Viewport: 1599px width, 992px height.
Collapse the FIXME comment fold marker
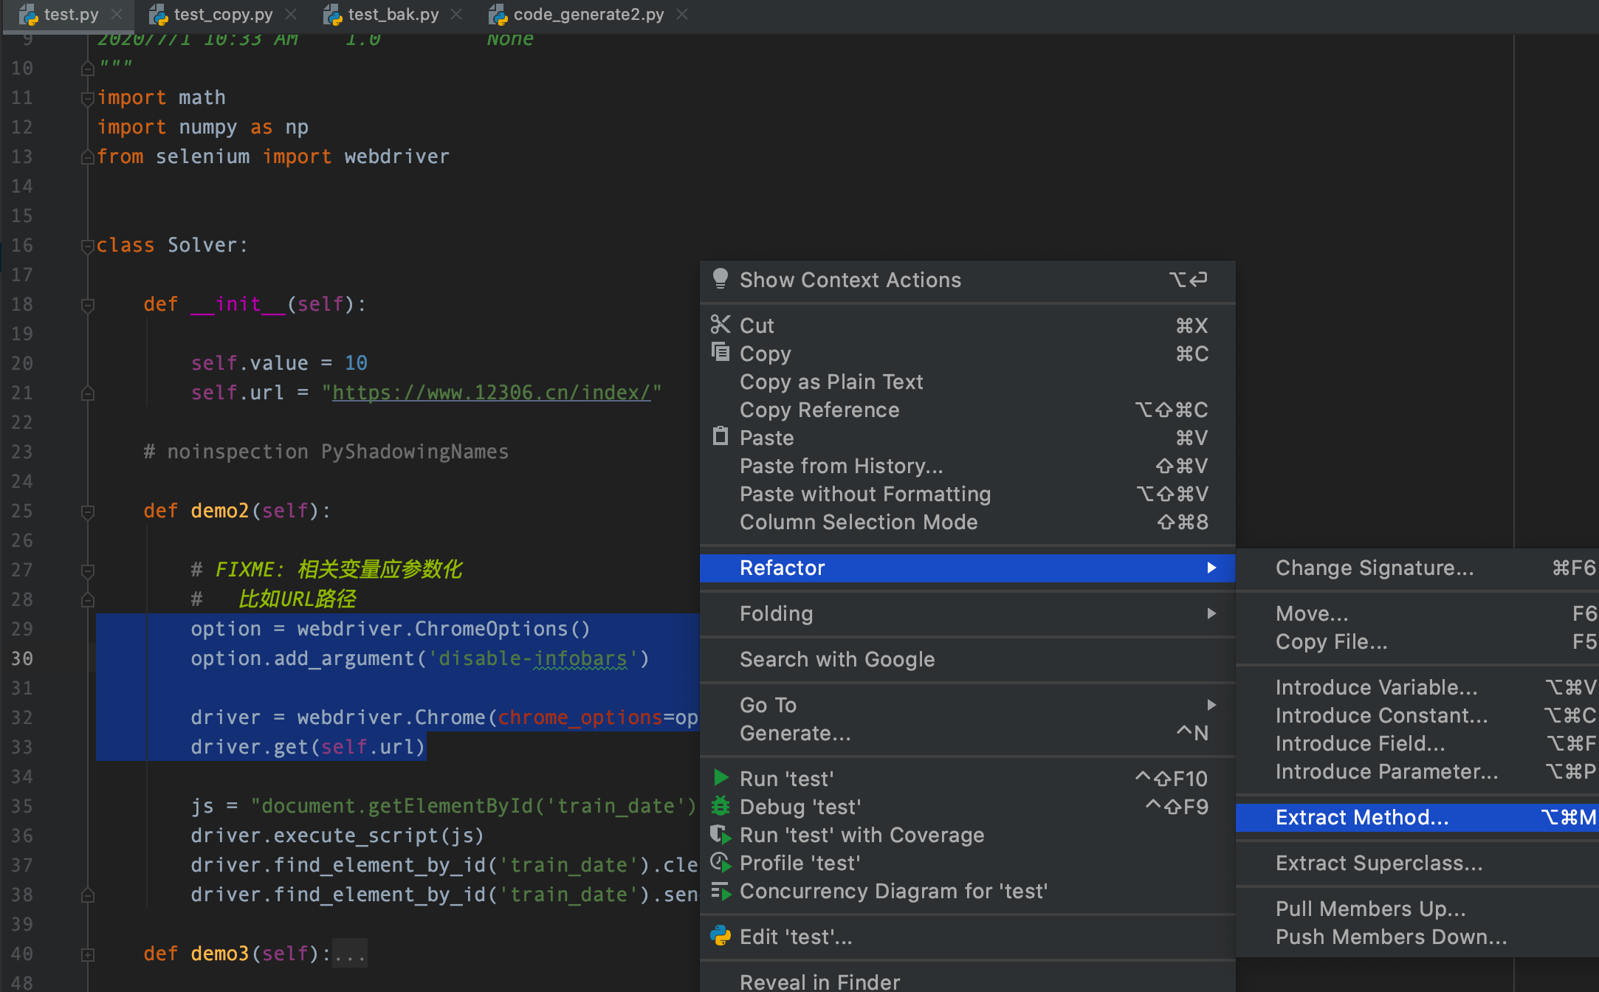(x=87, y=571)
